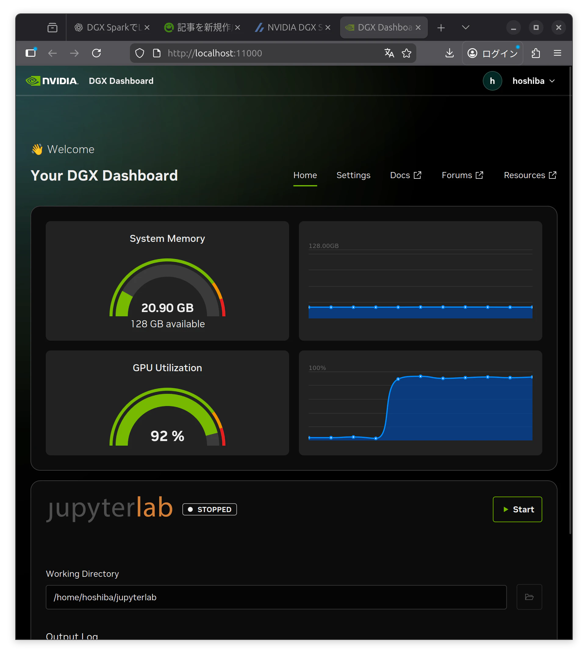Viewport: 588px width, 657px height.
Task: Click the GPU Utilization gauge
Action: pos(167,416)
